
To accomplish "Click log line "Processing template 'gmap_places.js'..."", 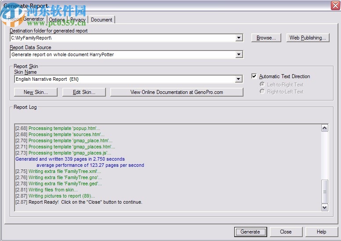I will point(63,153).
